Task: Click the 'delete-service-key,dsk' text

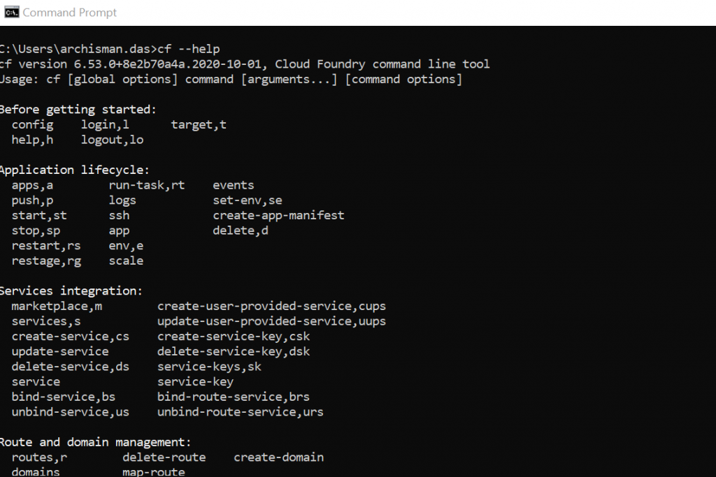Action: 234,351
